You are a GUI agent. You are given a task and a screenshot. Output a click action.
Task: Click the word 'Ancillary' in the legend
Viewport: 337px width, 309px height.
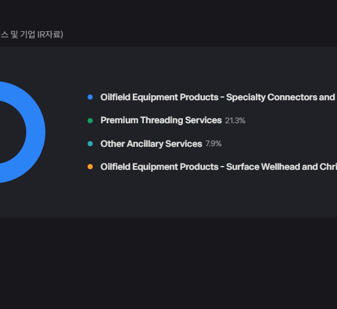[145, 144]
